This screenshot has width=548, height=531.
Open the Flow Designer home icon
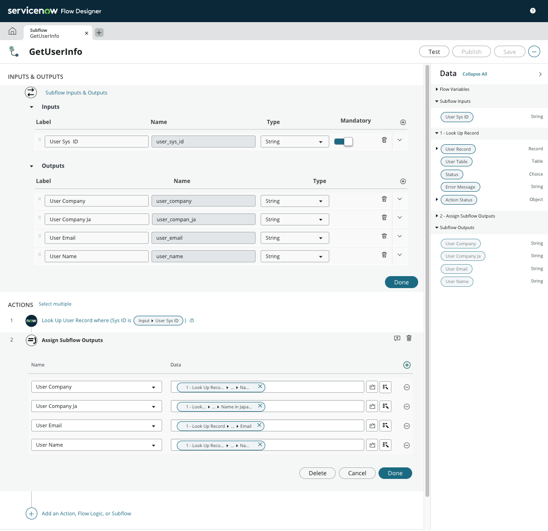click(12, 31)
